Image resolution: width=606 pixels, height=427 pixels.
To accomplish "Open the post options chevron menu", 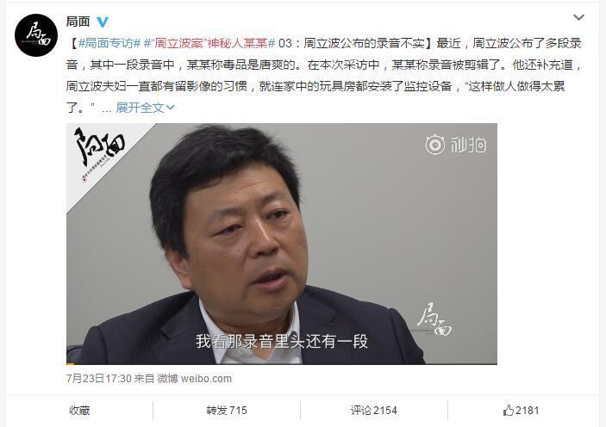I will tap(578, 17).
